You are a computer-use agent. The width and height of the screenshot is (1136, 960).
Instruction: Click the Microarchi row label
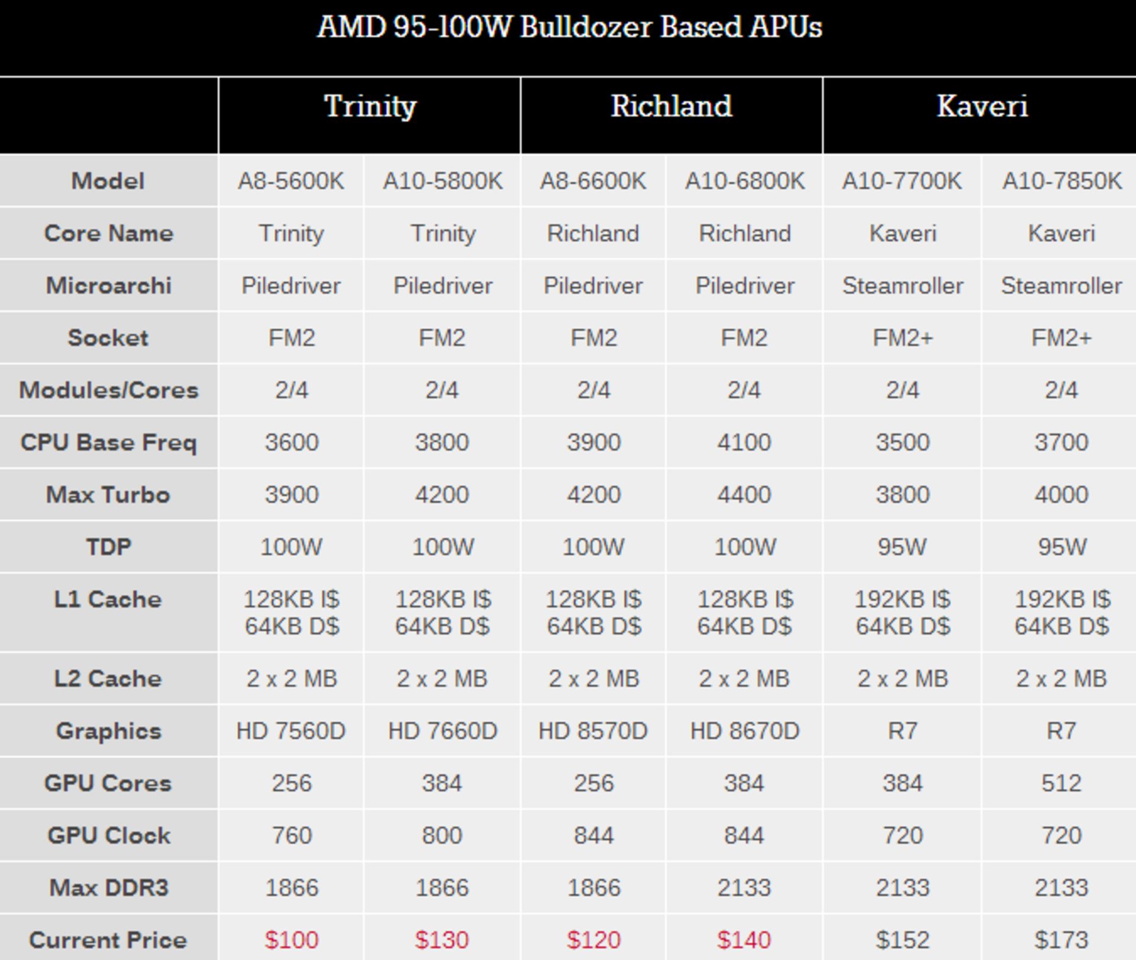tap(108, 286)
